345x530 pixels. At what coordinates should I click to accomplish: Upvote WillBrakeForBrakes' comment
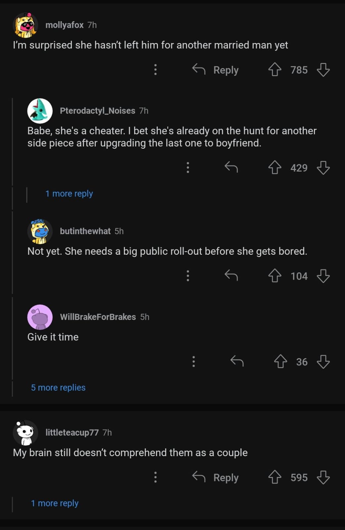tap(280, 361)
